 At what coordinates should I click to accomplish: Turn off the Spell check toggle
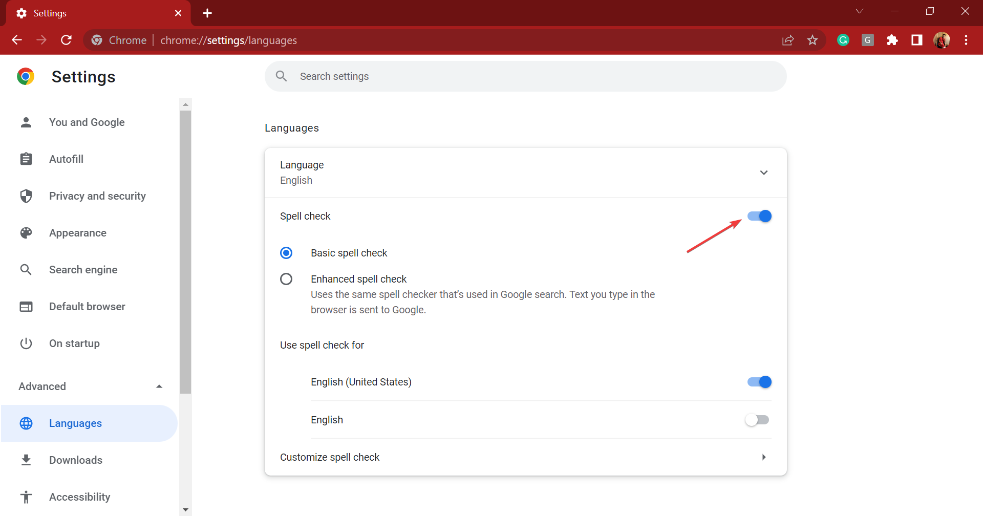tap(759, 216)
